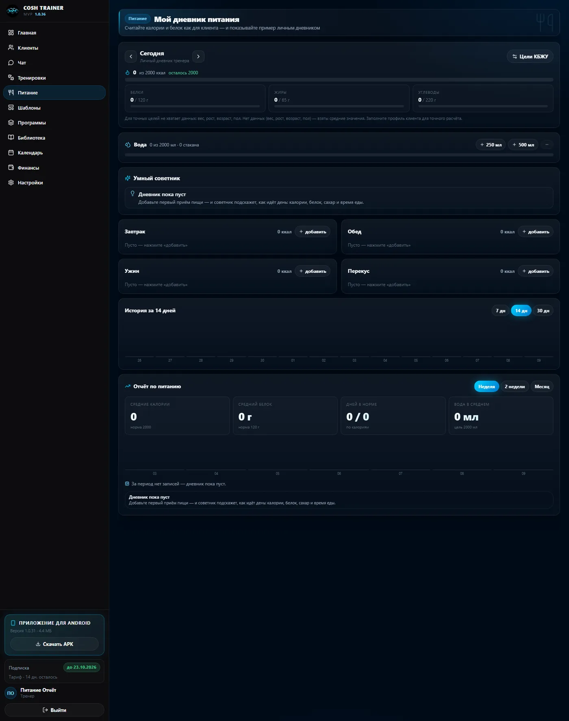This screenshot has width=569, height=721.
Task: Click the Углеводы macro card
Action: click(483, 98)
